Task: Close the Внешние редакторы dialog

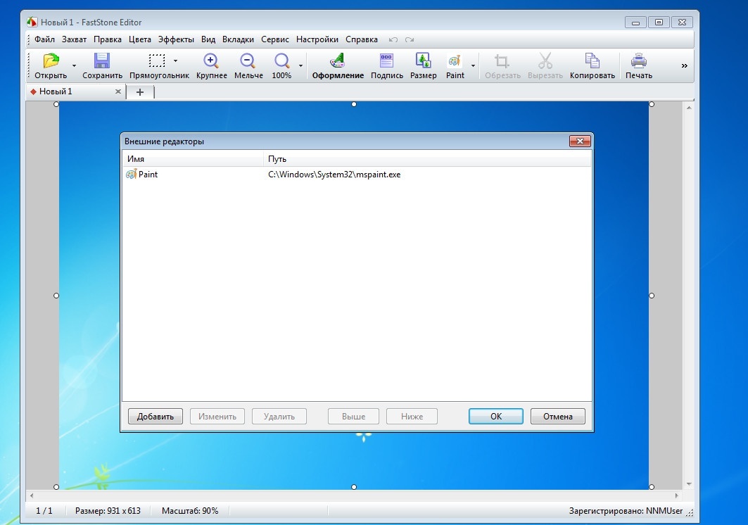Action: point(580,141)
